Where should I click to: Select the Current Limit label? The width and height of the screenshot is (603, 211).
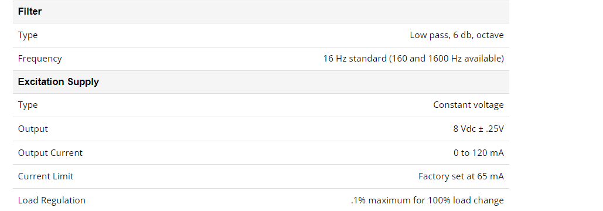pyautogui.click(x=45, y=176)
